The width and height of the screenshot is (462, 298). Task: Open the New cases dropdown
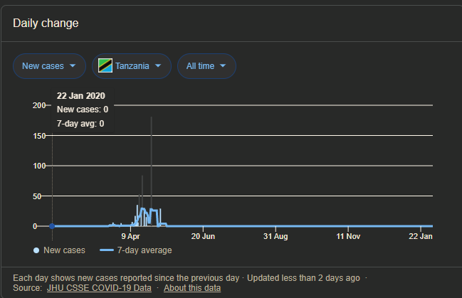[x=50, y=66]
